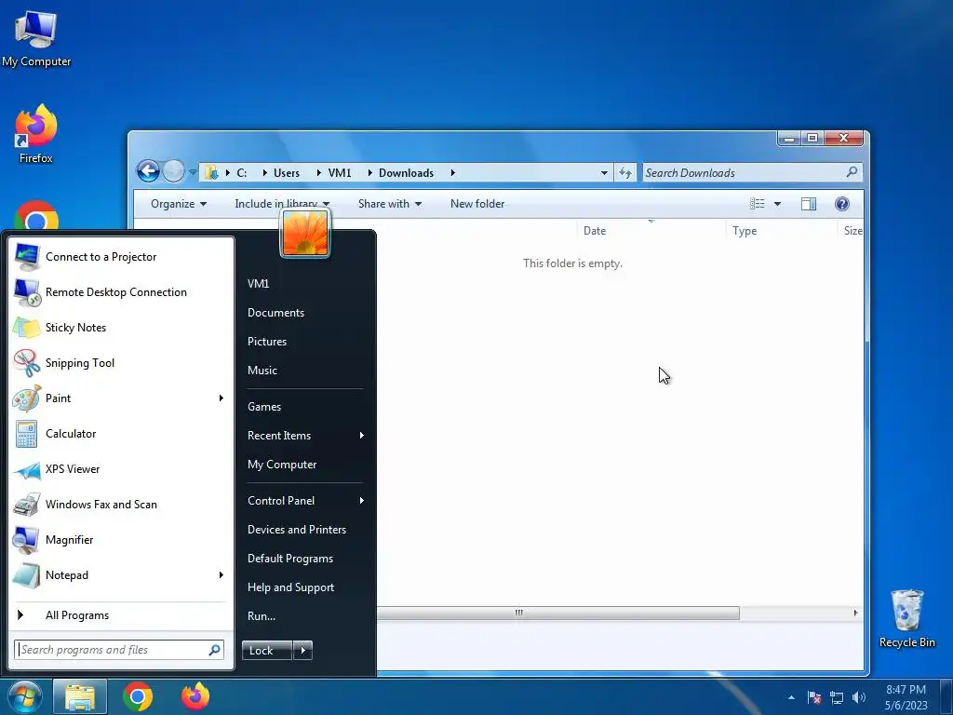Focus the Search Downloads field
The width and height of the screenshot is (953, 715).
coord(752,172)
